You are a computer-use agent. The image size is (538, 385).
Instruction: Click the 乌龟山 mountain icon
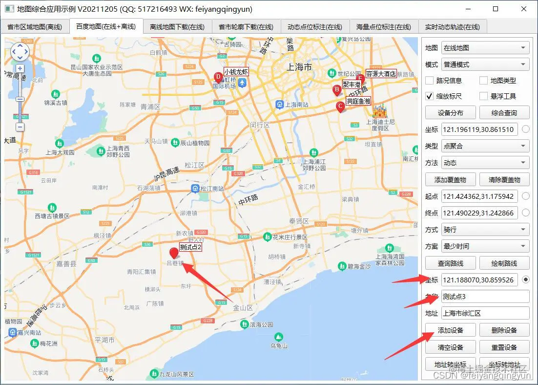coord(279,337)
